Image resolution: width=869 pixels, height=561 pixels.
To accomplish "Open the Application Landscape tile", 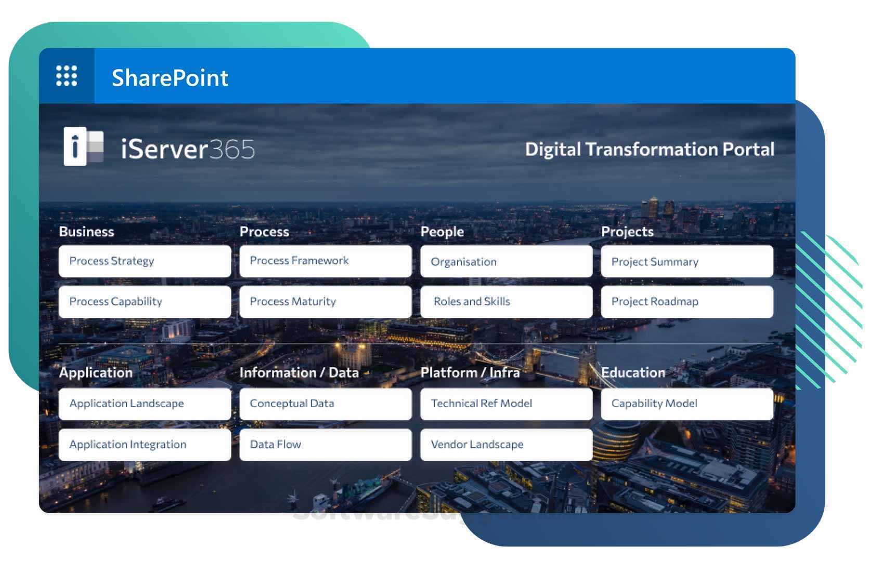I will coord(145,404).
